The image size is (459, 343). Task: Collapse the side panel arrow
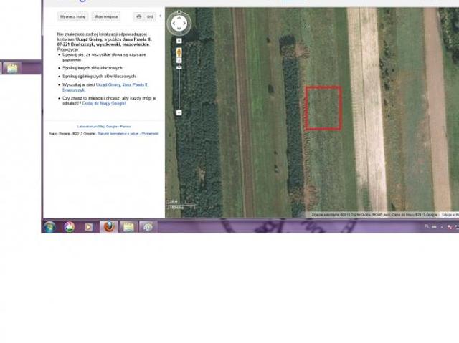[x=161, y=16]
